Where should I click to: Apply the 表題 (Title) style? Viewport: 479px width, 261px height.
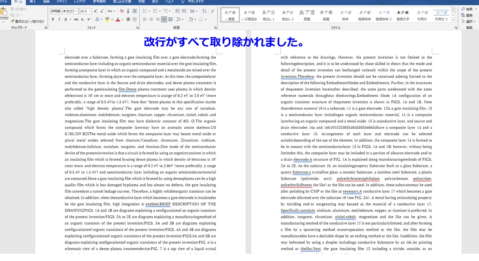click(307, 15)
